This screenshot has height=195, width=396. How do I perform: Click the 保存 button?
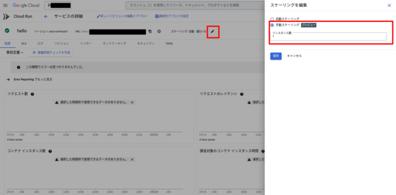coord(276,56)
